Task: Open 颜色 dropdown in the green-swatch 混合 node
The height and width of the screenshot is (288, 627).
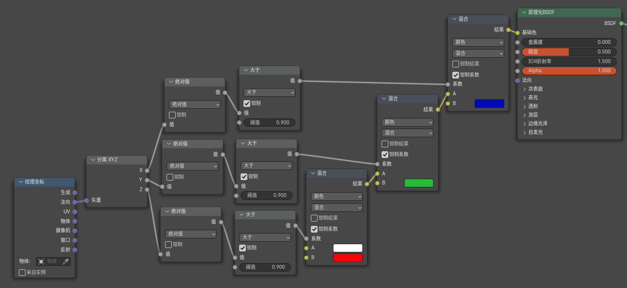Action: tap(407, 122)
